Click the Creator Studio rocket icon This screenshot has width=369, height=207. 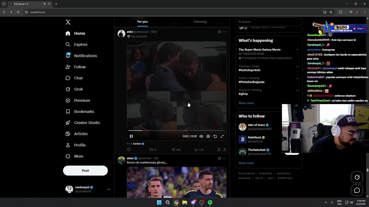coord(68,123)
